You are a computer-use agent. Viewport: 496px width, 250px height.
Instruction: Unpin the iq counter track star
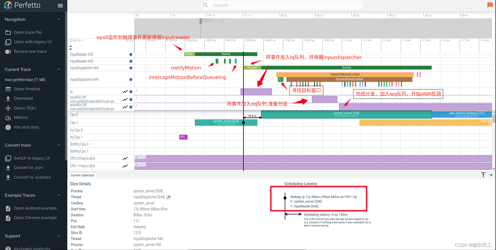pyautogui.click(x=131, y=92)
